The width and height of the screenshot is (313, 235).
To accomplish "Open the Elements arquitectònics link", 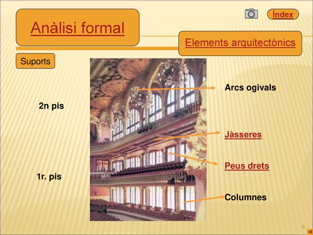I will [x=240, y=43].
